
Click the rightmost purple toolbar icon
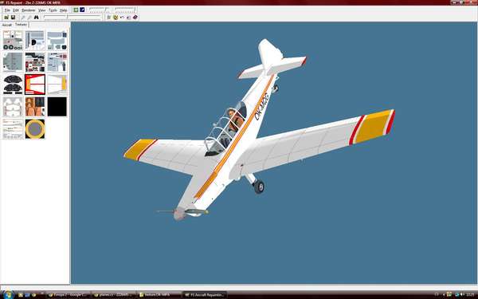[x=135, y=18]
